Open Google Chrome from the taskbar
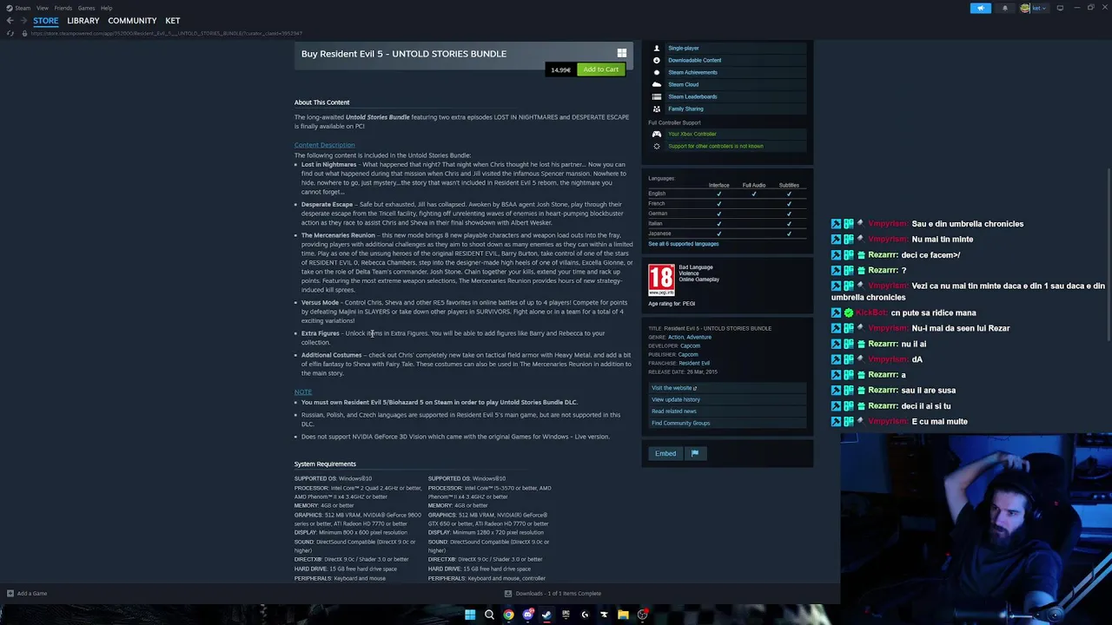Viewport: 1112px width, 625px height. click(508, 615)
